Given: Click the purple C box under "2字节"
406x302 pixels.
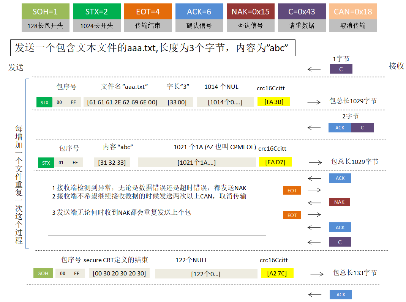Looking at the screenshot, I should 362,128.
